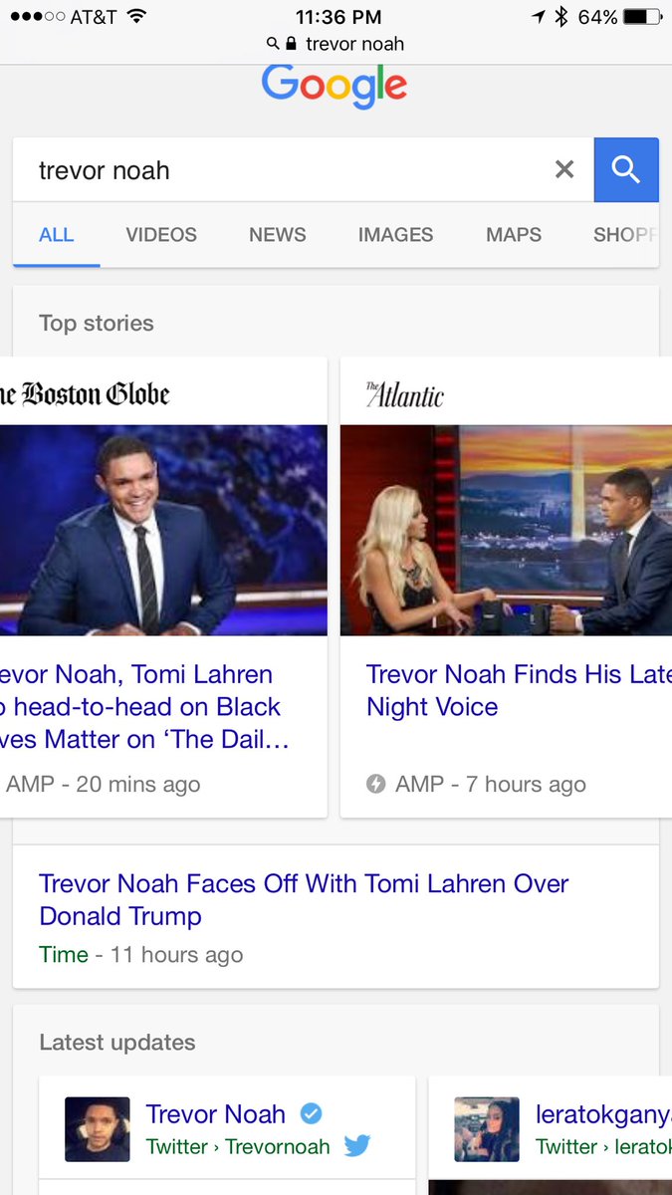Open 'Trevor Noah Finds His Late Night Voice'

coord(519,690)
